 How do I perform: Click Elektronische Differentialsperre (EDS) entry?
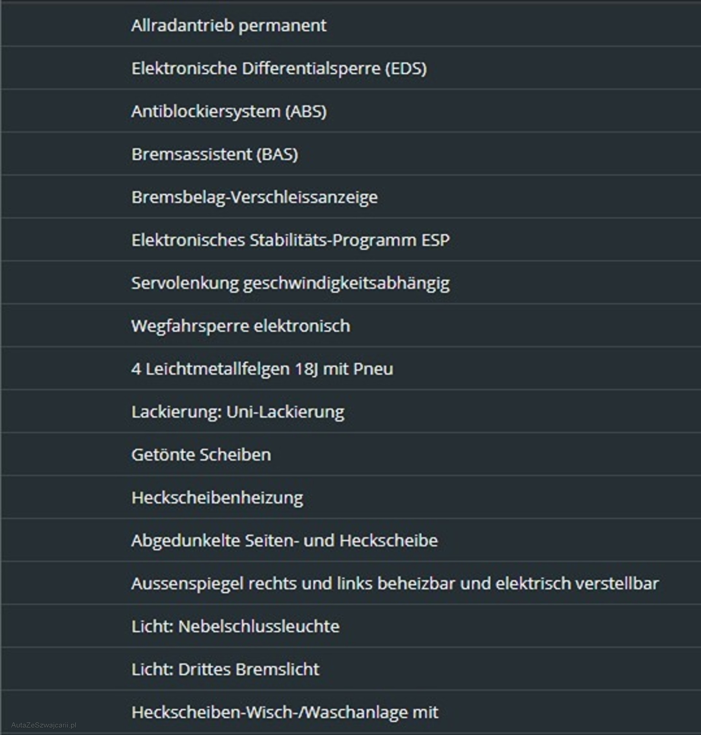coord(351,68)
